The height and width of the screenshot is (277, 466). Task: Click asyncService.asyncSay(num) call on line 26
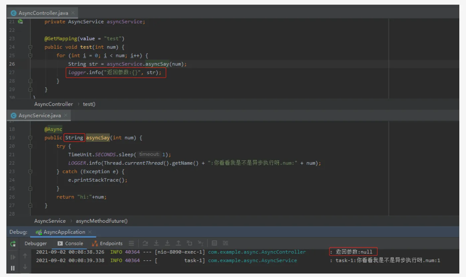[145, 64]
